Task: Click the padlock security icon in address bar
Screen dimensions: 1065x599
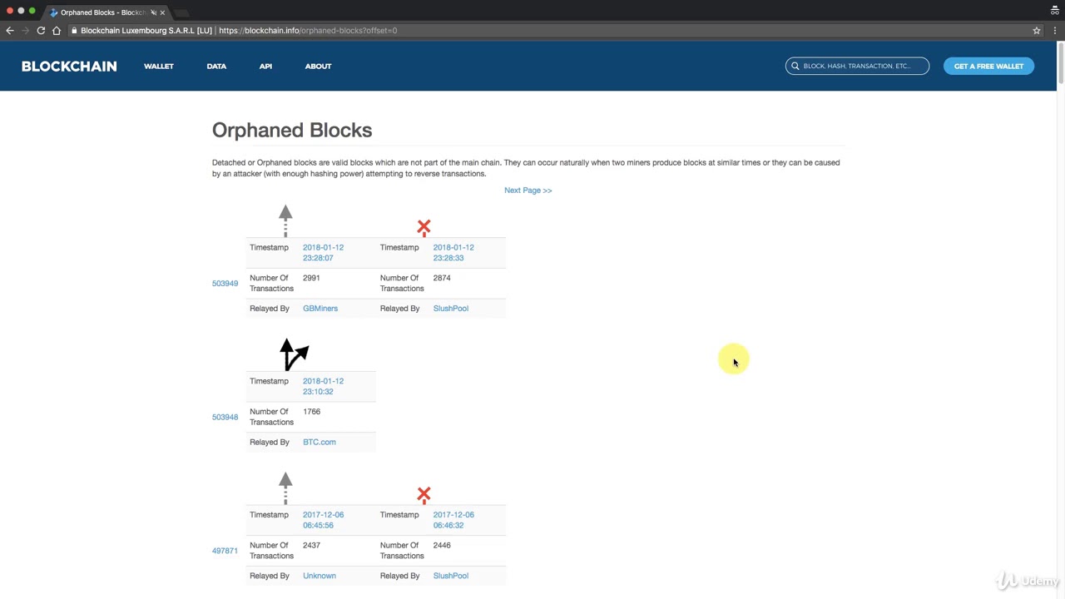Action: (74, 31)
